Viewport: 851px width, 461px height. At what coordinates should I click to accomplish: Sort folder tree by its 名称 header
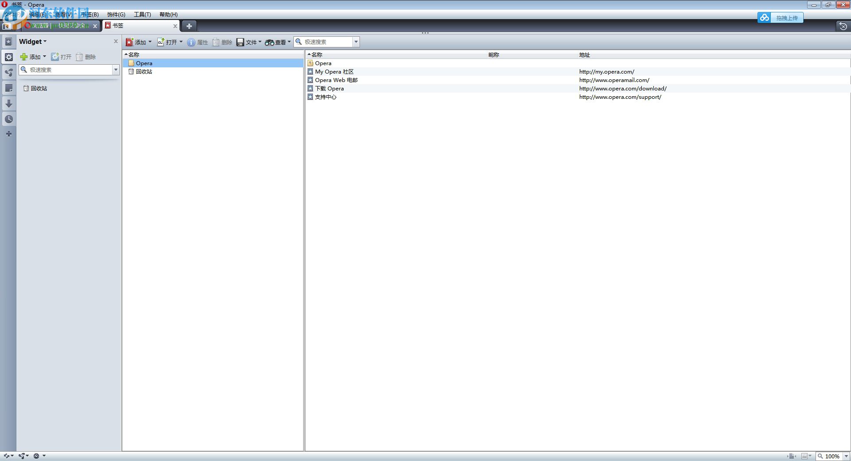[213, 55]
